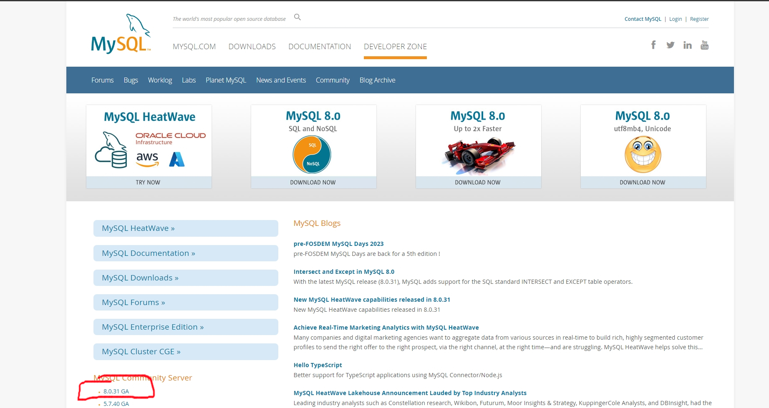Click the MySQL HeatWave card title
This screenshot has height=408, width=769.
[x=149, y=117]
